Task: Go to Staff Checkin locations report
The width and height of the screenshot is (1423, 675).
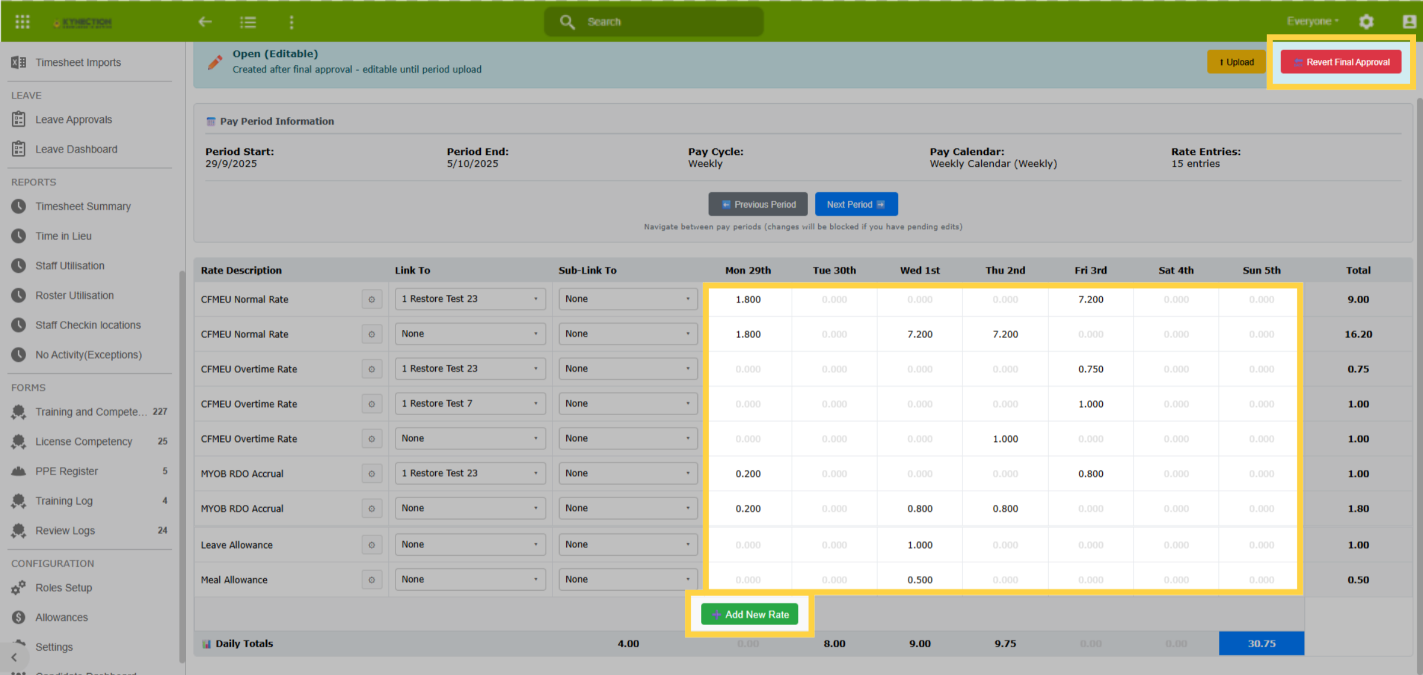Action: [x=88, y=325]
